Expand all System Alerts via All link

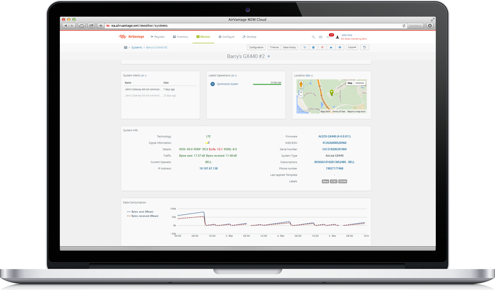tap(144, 76)
